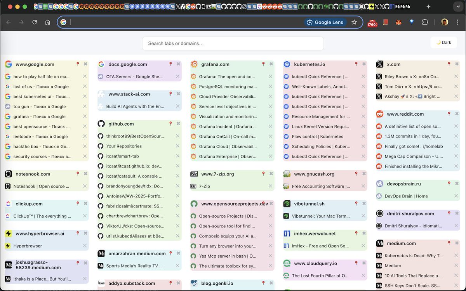
Task: Open 'how to play half life' tab
Action: point(42,76)
